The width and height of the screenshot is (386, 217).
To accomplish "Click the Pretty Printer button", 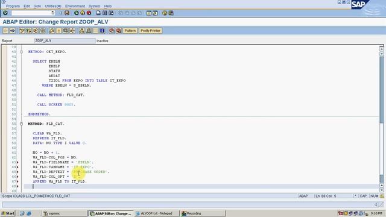I will pyautogui.click(x=150, y=31).
